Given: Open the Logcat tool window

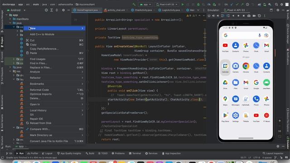Looking at the screenshot, I should pyautogui.click(x=47, y=153).
